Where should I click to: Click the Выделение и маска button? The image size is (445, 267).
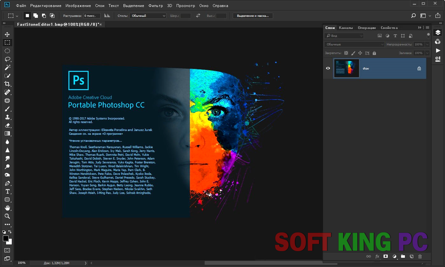click(253, 16)
